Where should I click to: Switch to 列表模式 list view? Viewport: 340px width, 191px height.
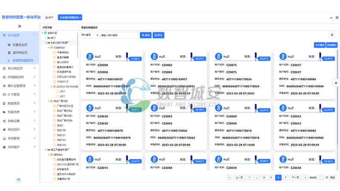coord(332,45)
